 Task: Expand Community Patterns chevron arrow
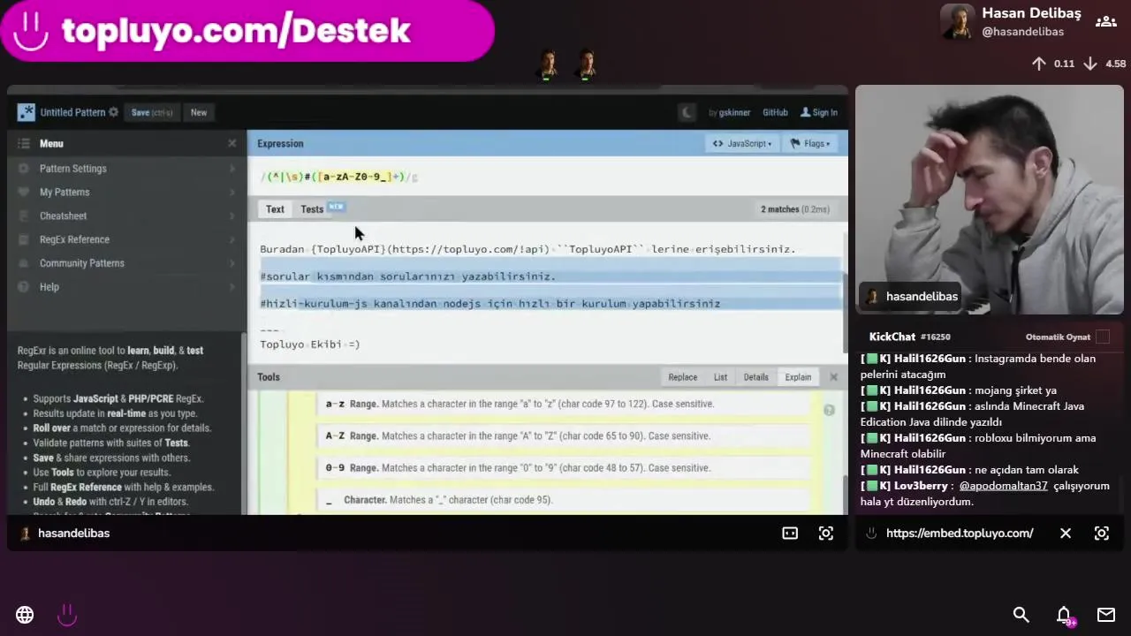click(232, 263)
